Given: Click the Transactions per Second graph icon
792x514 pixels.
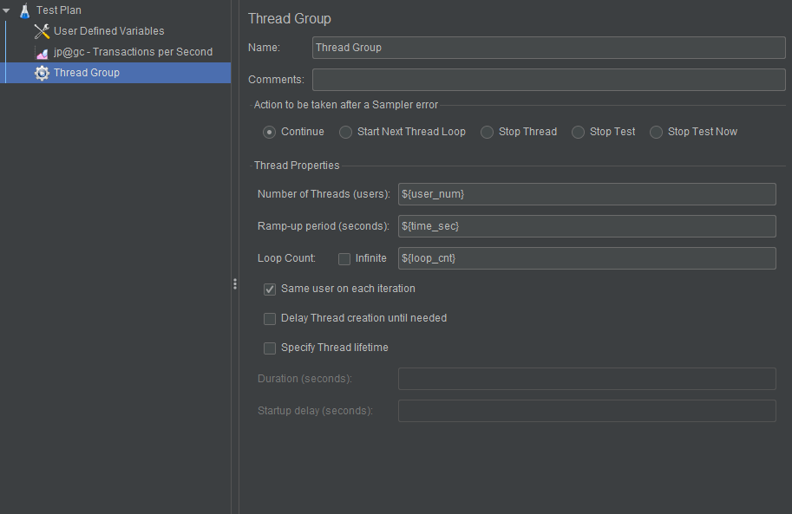Looking at the screenshot, I should tap(43, 53).
